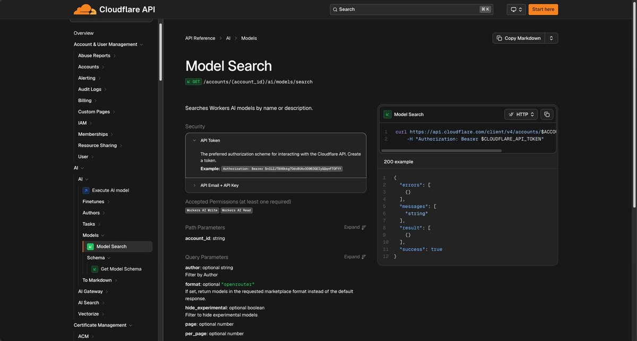
Task: Open the HTTP language dropdown
Action: (521, 114)
